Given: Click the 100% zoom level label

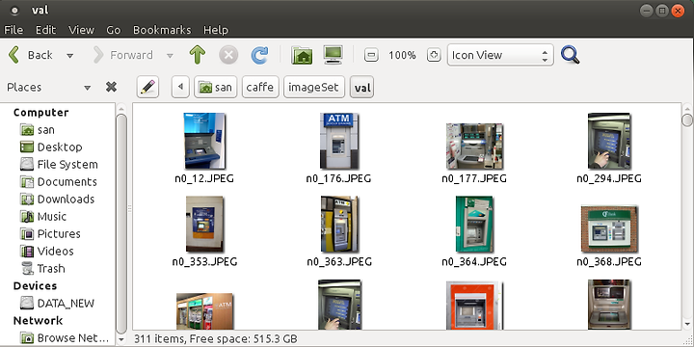Looking at the screenshot, I should tap(402, 55).
